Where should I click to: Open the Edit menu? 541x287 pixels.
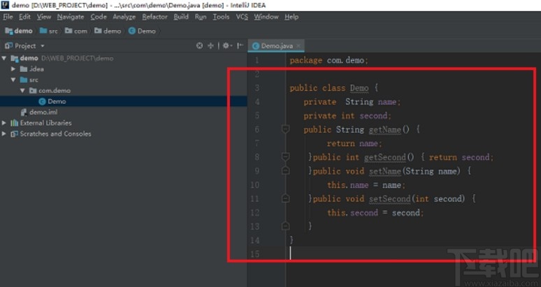point(24,17)
